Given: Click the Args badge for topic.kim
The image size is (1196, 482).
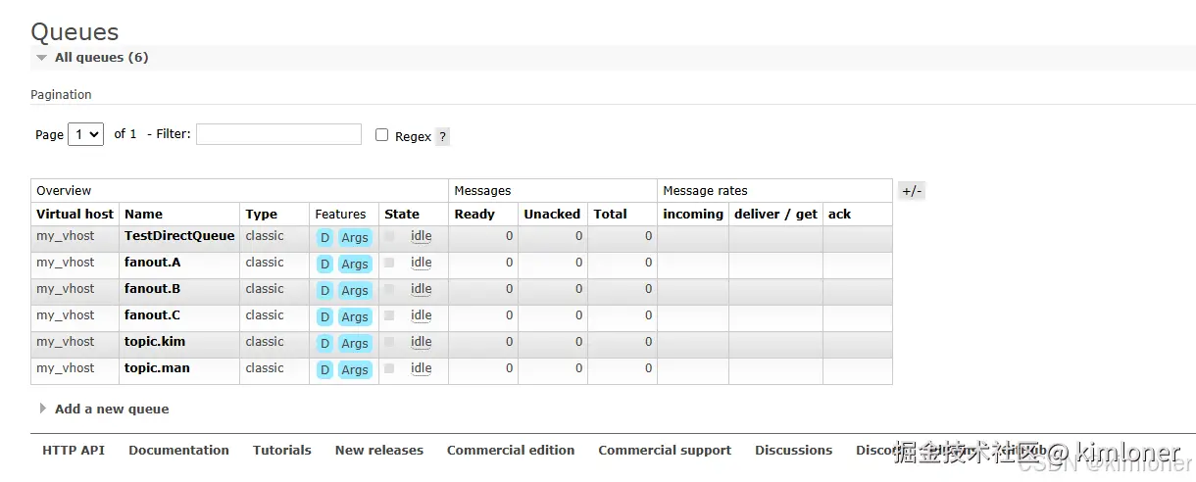Looking at the screenshot, I should pos(355,343).
